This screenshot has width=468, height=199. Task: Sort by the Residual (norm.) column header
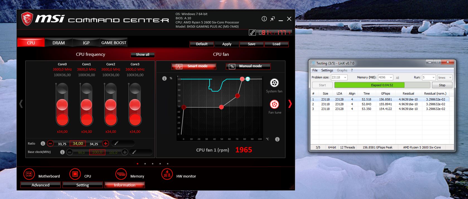pyautogui.click(x=435, y=93)
